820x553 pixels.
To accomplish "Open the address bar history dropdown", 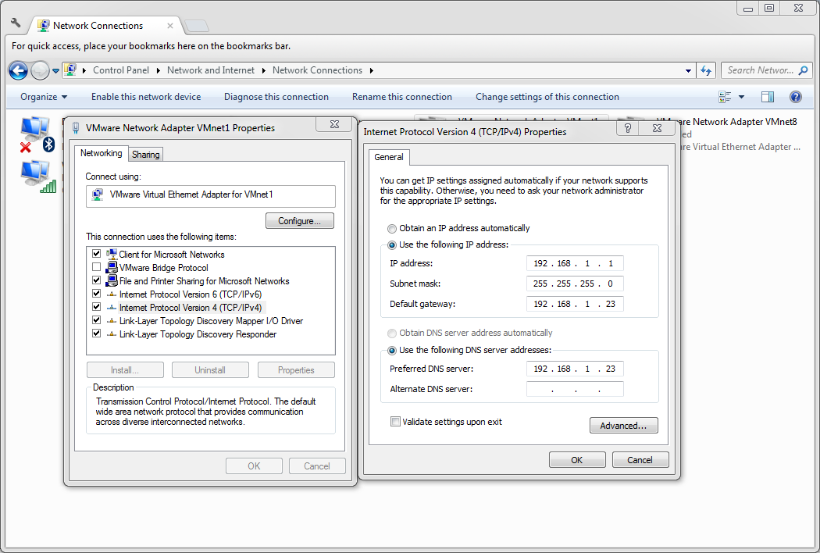I will 688,70.
